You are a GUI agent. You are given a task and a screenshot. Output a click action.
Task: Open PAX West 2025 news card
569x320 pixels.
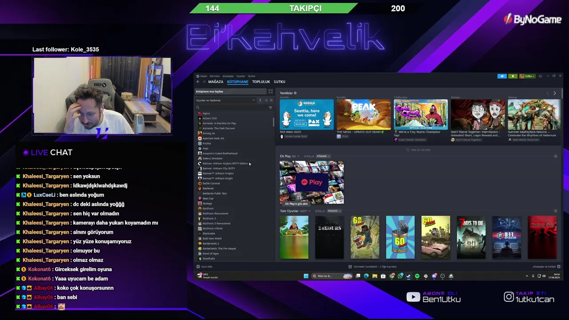click(306, 115)
